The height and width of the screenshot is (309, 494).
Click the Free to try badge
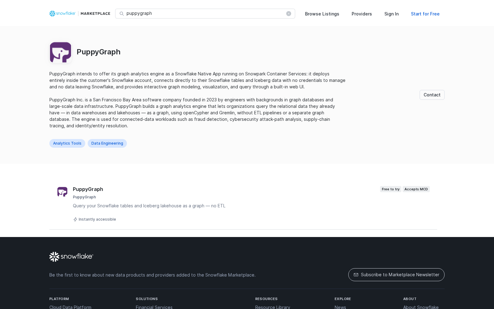coord(391,189)
